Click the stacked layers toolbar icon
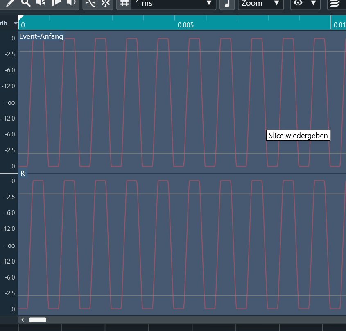The width and height of the screenshot is (346, 331). coord(335,3)
